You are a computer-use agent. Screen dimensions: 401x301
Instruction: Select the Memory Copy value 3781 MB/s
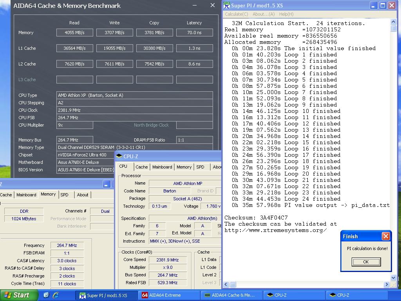[154, 33]
